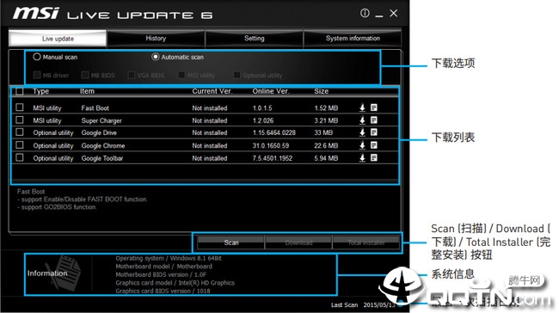Open Google Drive details notes icon
The image size is (559, 313).
373,132
